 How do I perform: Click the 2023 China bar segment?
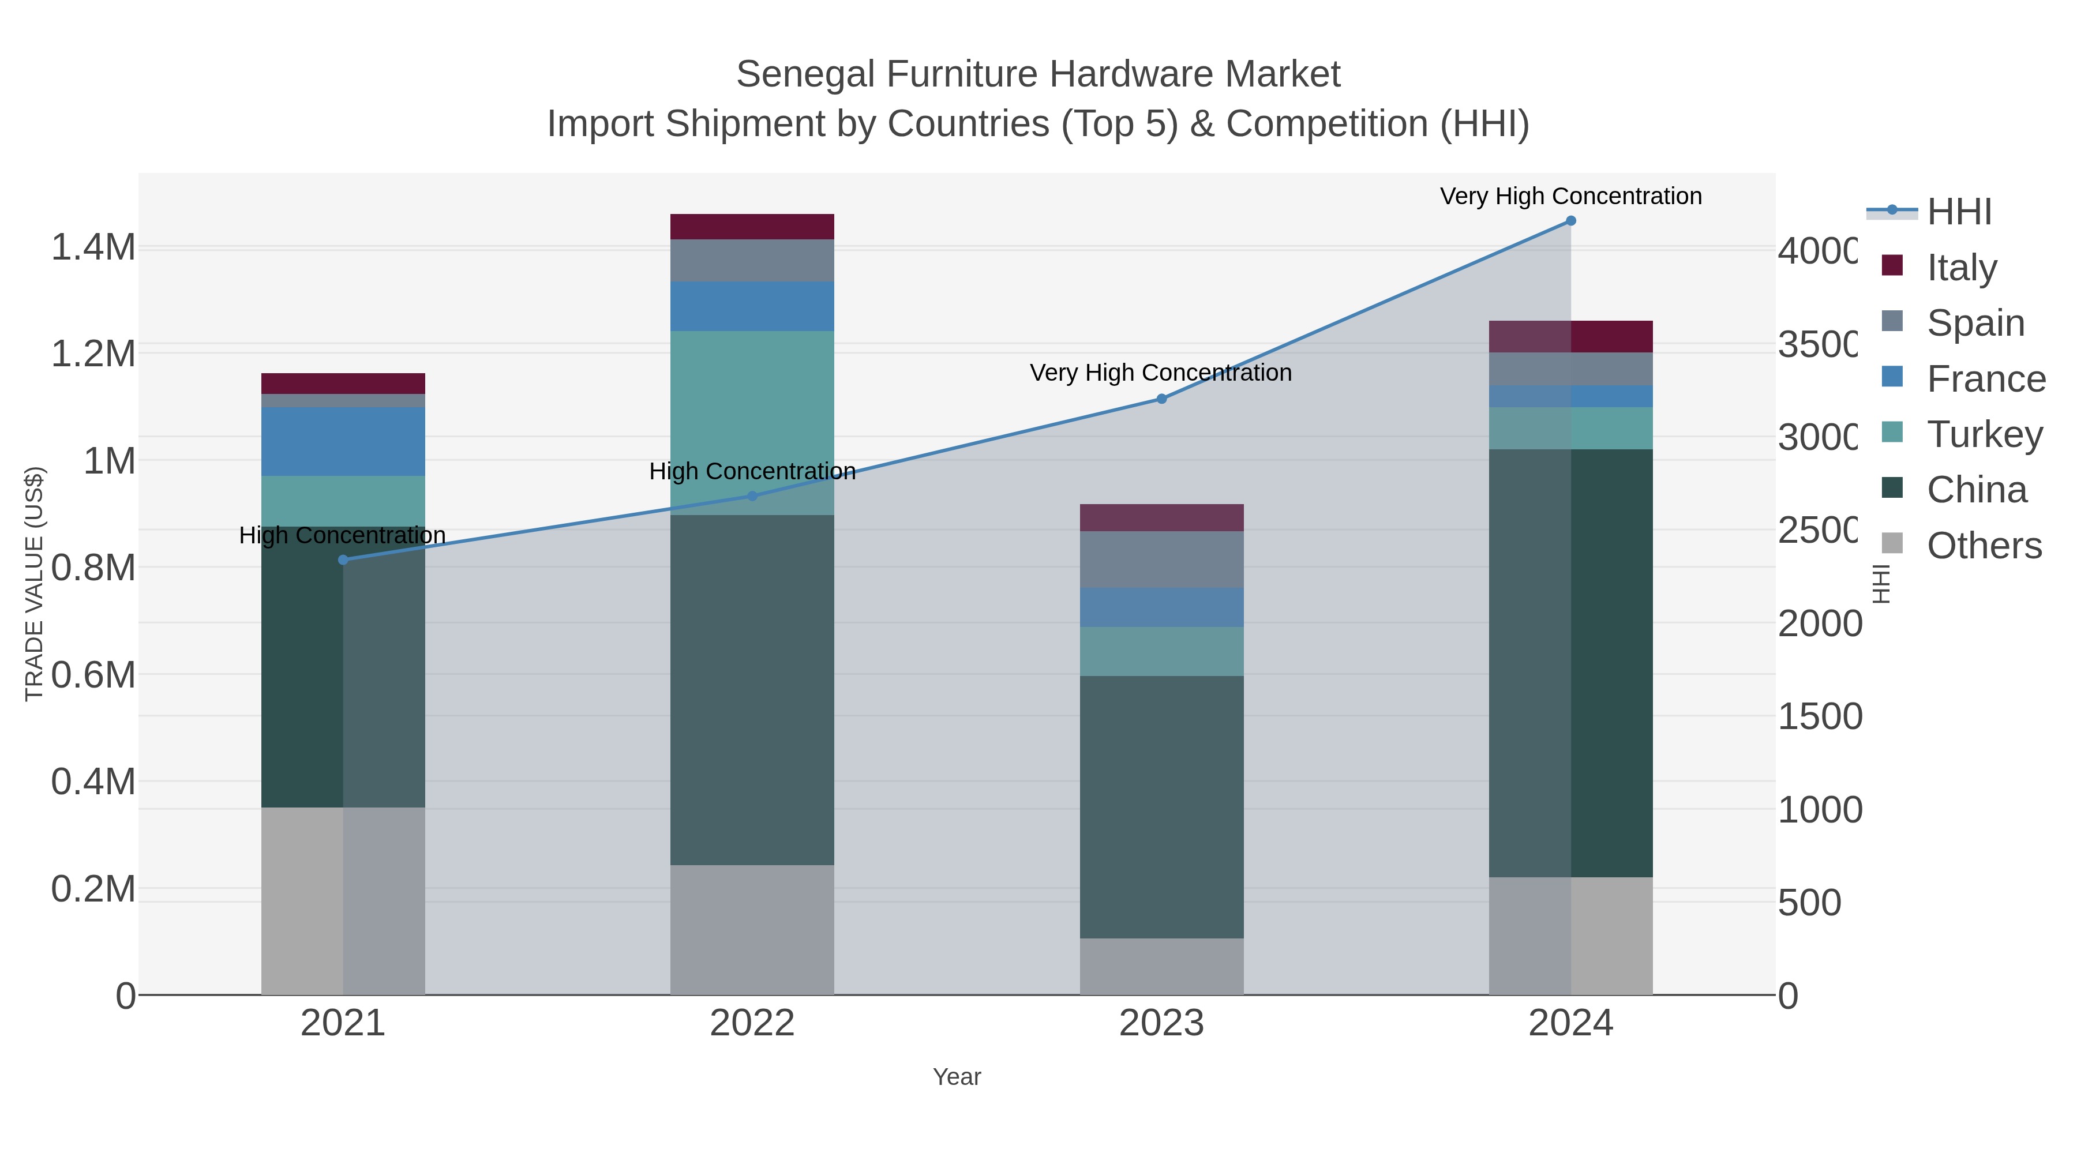coord(1161,807)
